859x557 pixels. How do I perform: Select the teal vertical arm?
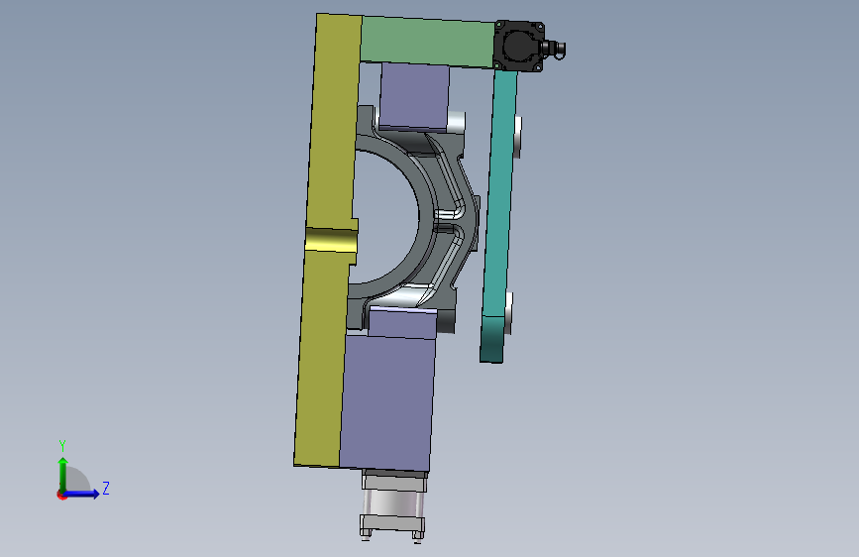499,214
